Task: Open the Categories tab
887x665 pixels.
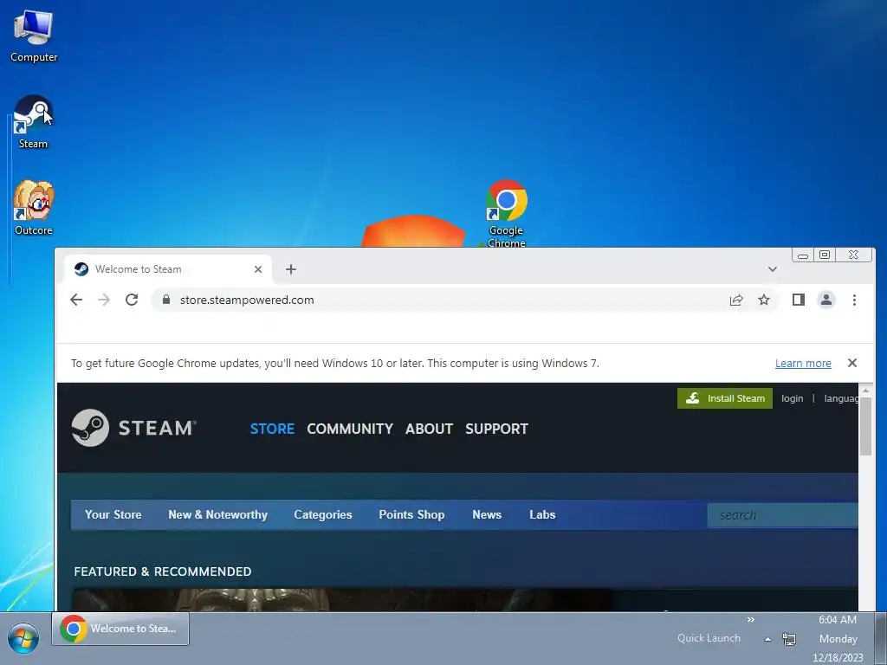Action: coord(323,514)
